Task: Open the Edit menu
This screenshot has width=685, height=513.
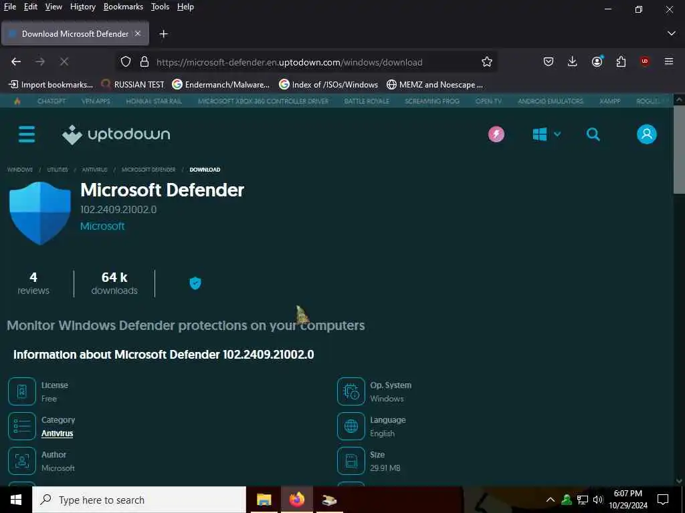Action: (31, 7)
